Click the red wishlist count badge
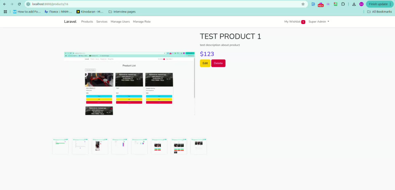Screen dimensions: 395x190 click(x=303, y=22)
